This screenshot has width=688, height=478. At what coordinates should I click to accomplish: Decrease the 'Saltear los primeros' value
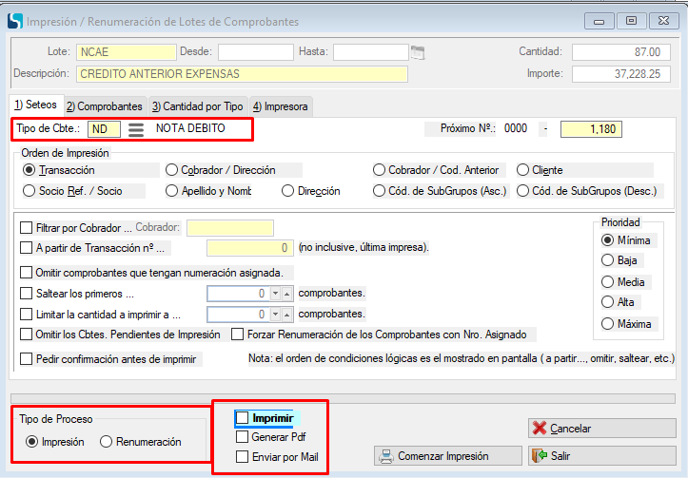(274, 293)
